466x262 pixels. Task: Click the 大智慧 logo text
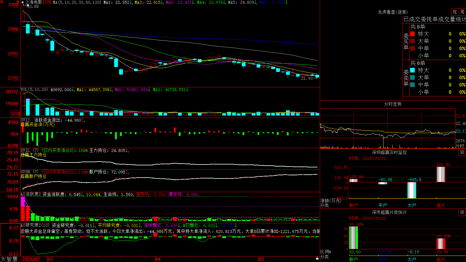pyautogui.click(x=9, y=259)
